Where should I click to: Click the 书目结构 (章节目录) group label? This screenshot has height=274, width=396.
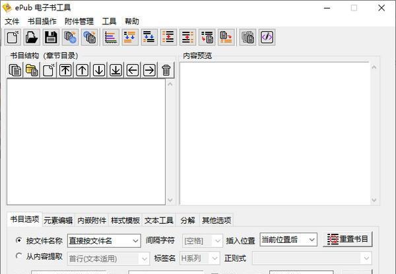pyautogui.click(x=44, y=55)
